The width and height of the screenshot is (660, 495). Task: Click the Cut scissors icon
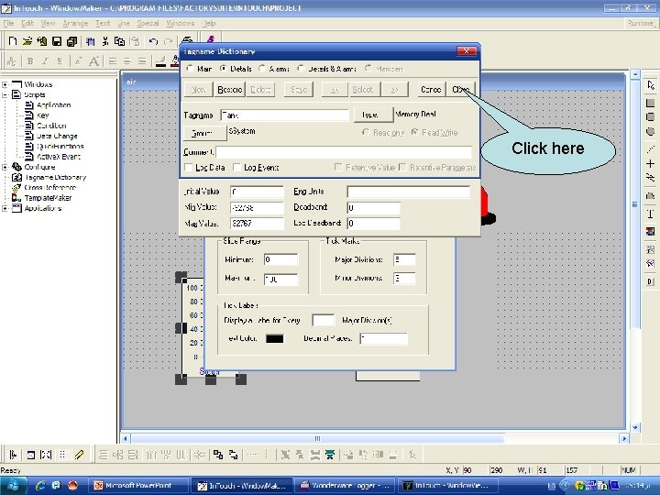point(105,41)
